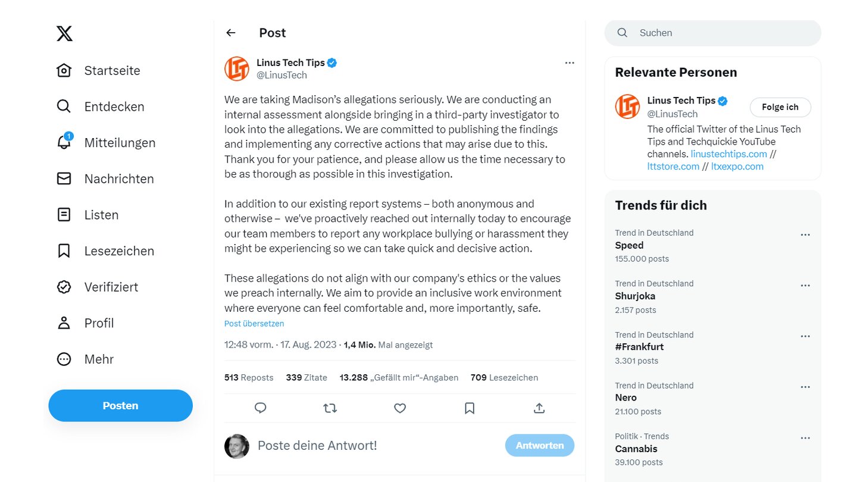The width and height of the screenshot is (857, 482).
Task: Like the post with heart icon
Action: [400, 408]
